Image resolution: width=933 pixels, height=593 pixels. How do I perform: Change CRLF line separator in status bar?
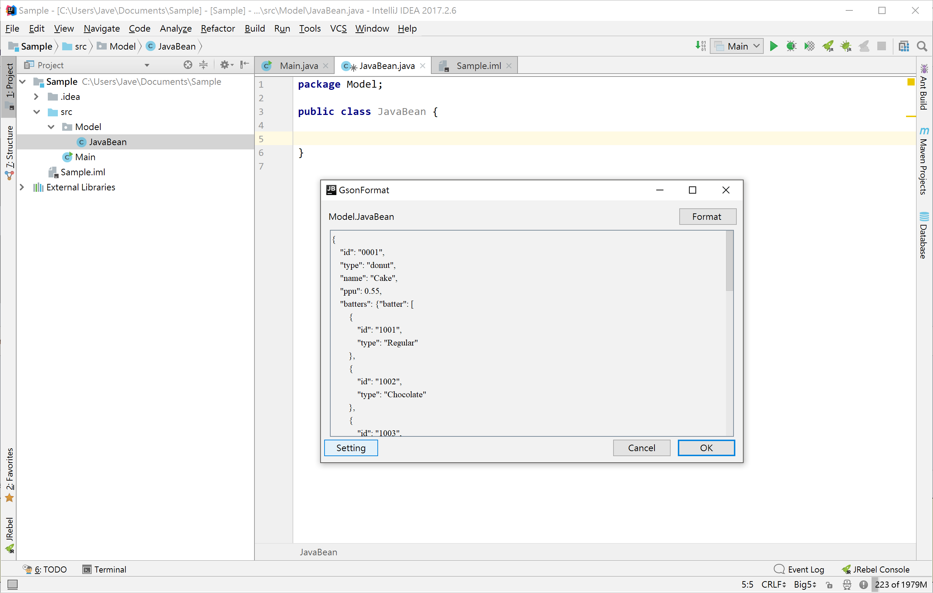pyautogui.click(x=773, y=584)
